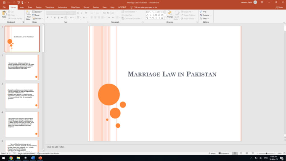Open File Explorer from the taskbar
The height and width of the screenshot is (161, 286).
click(x=18, y=158)
